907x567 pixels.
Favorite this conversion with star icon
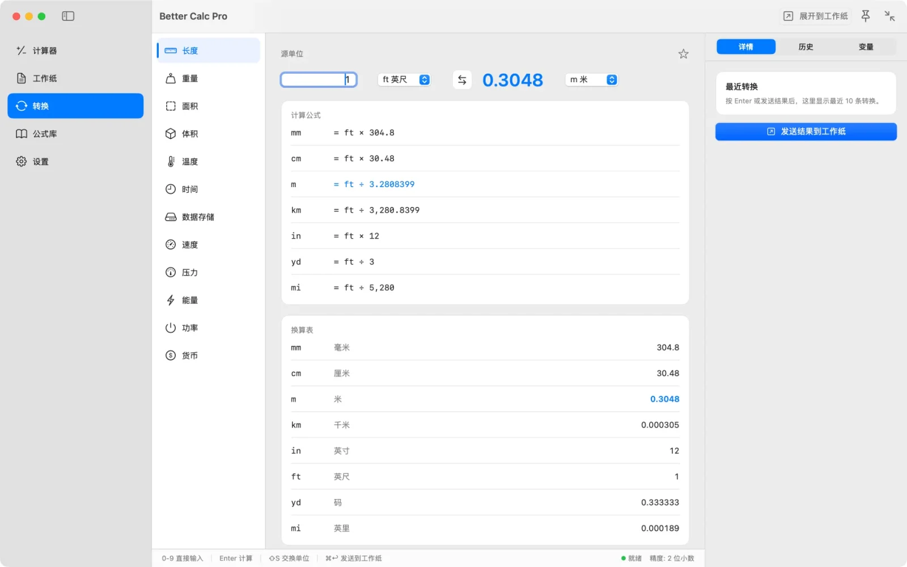[683, 54]
